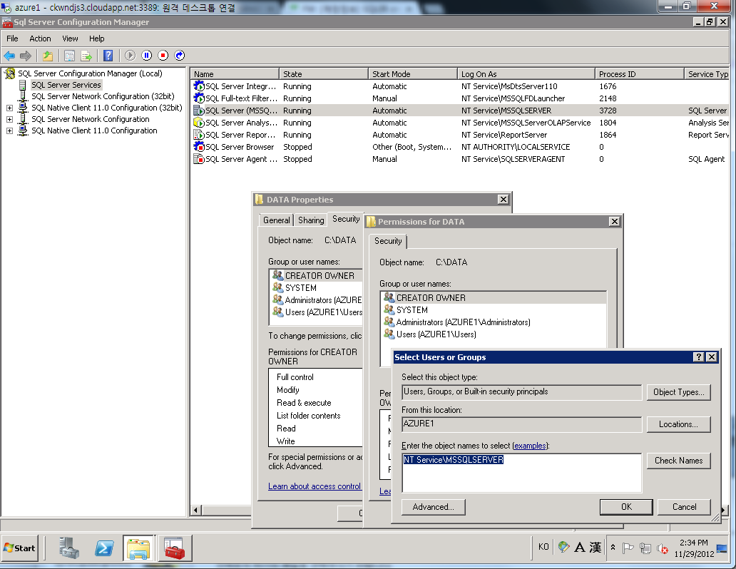Click the help question mark in Select Users dialog
736x569 pixels.
click(698, 357)
